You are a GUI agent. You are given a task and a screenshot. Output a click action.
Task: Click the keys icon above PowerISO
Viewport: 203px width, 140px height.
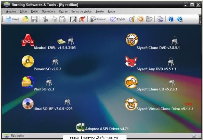(55, 61)
